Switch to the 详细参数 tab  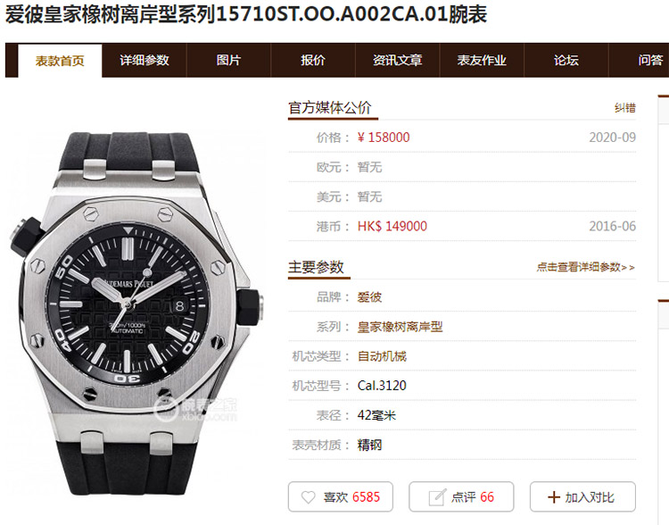tap(145, 60)
